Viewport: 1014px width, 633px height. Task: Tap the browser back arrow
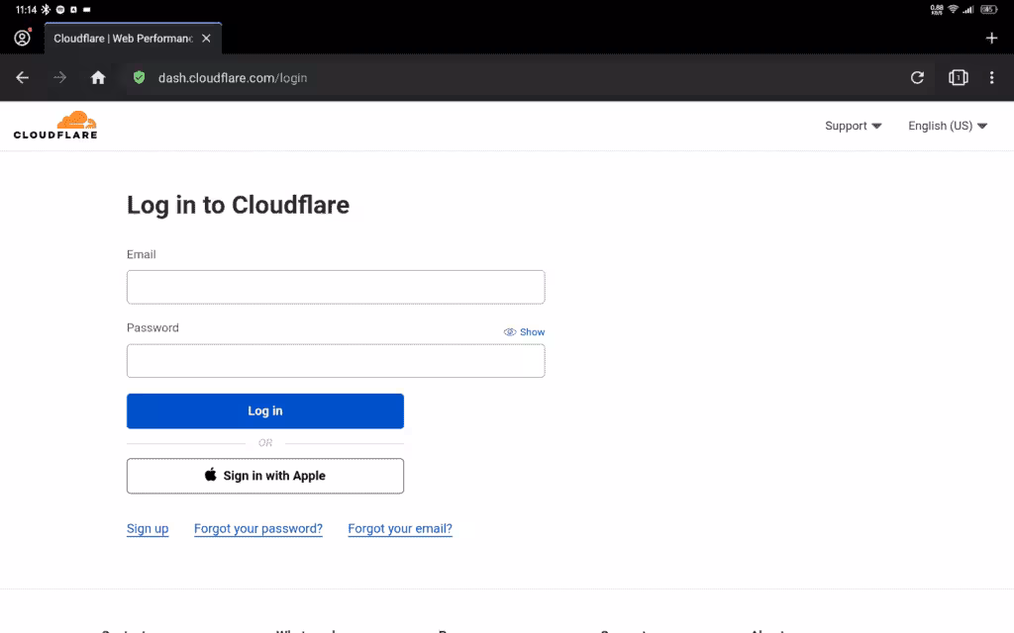pos(22,77)
